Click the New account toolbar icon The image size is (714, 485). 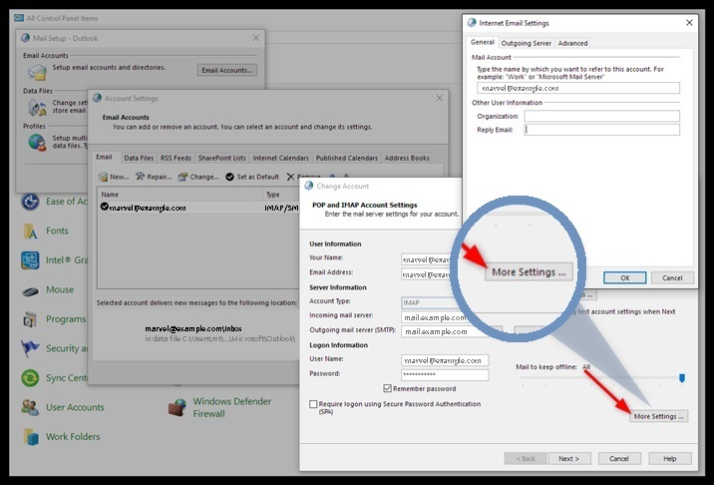click(x=104, y=177)
